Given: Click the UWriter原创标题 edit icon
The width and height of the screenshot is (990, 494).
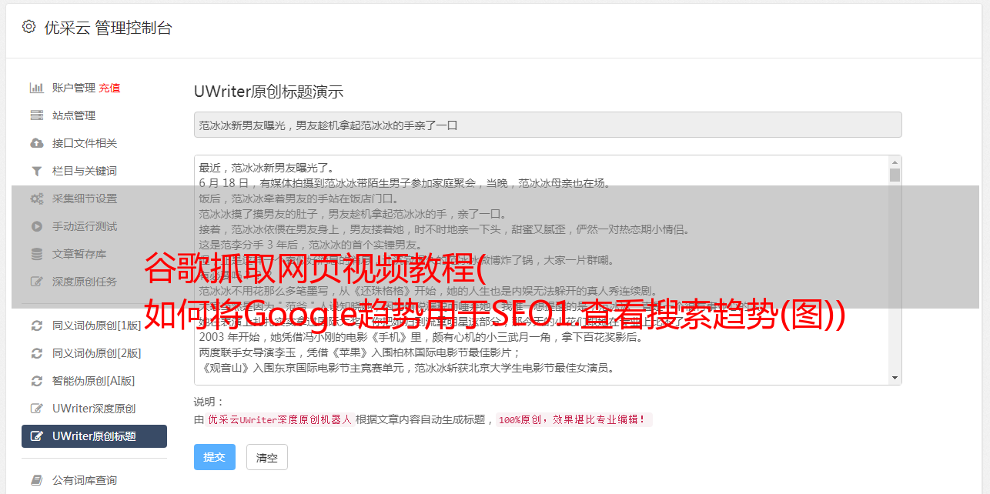Looking at the screenshot, I should 36,436.
